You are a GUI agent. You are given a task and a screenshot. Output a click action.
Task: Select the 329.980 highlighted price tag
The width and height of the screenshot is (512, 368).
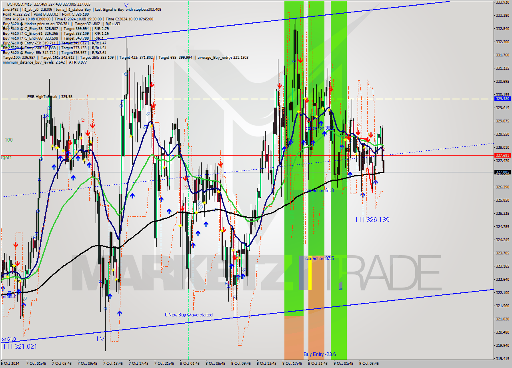coord(502,98)
